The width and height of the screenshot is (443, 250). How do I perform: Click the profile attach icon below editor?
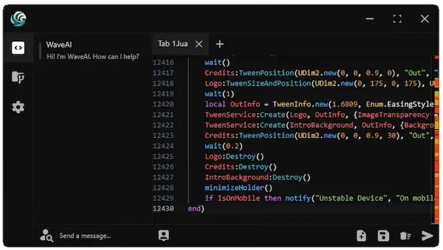point(163,235)
